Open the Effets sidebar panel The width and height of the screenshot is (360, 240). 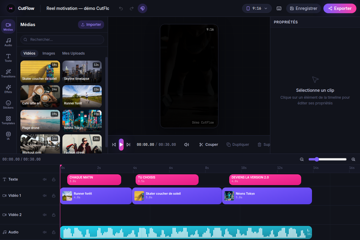click(x=8, y=89)
